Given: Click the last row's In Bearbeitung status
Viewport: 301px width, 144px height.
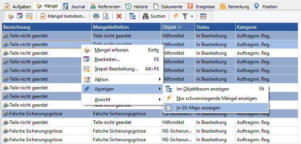Looking at the screenshot, I should point(215,140).
